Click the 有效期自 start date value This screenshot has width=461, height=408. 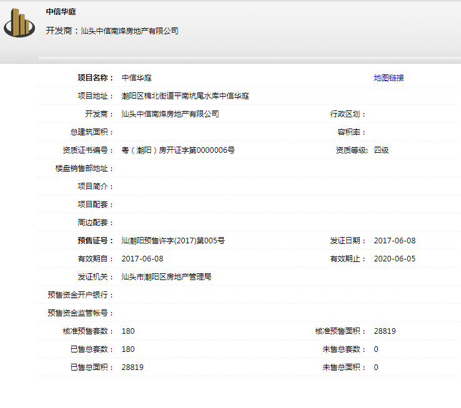pos(142,259)
